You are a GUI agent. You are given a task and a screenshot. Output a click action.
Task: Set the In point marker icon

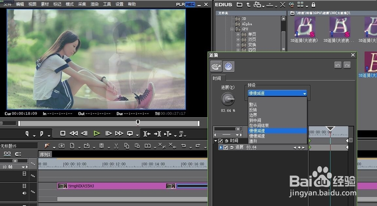[x=27, y=133]
